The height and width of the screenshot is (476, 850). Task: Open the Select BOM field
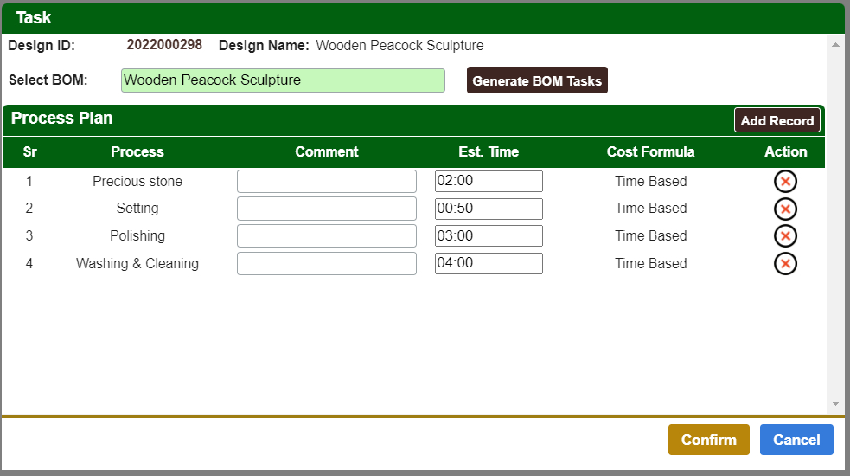tap(283, 80)
